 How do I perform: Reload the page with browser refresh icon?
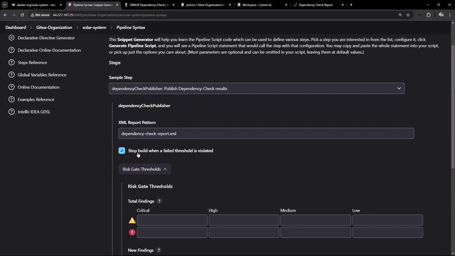click(22, 15)
